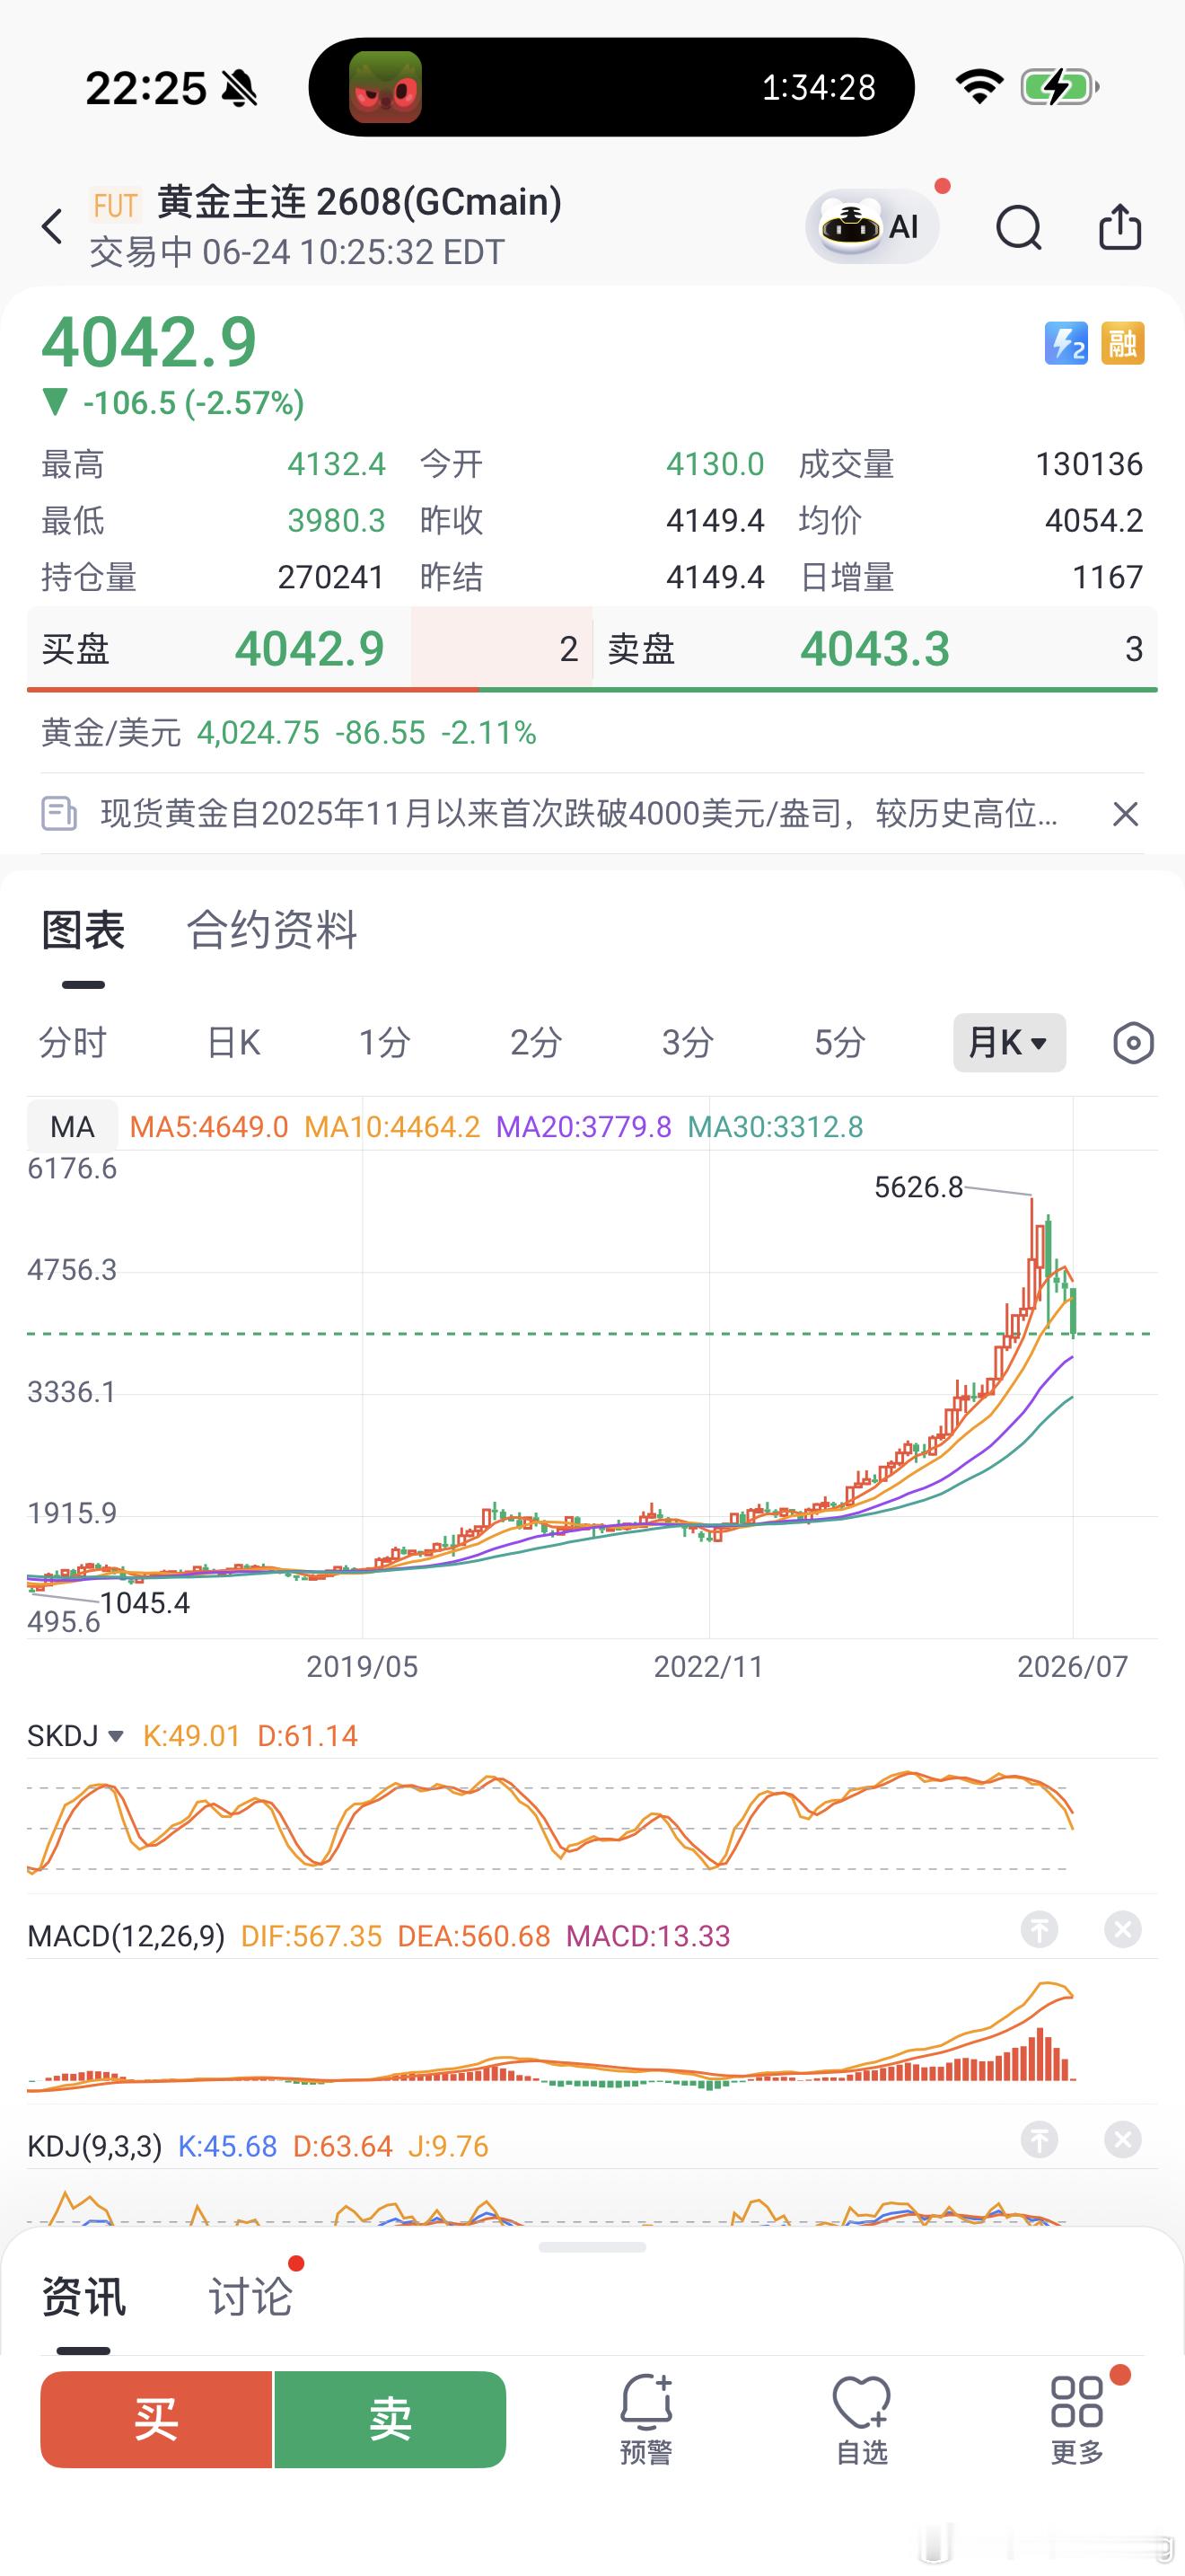Image resolution: width=1185 pixels, height=2576 pixels.
Task: Expand the SKDJ indicator selector
Action: pyautogui.click(x=75, y=1735)
